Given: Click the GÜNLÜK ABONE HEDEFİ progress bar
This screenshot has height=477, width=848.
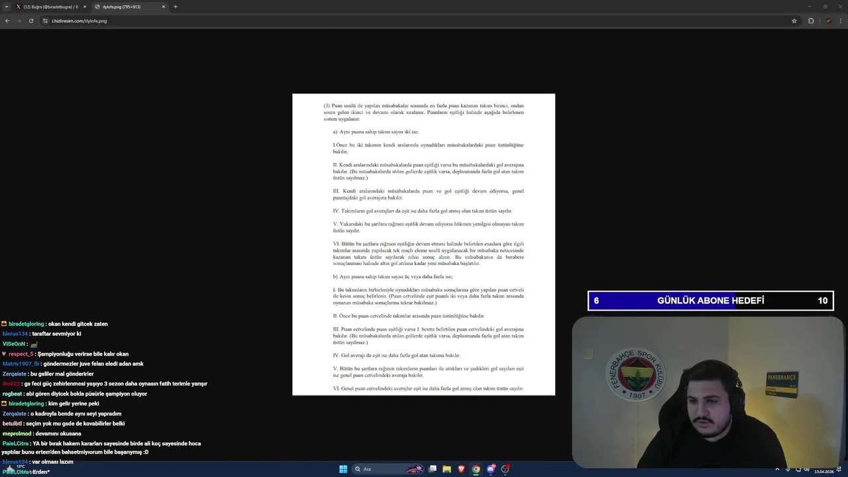Looking at the screenshot, I should tap(710, 301).
